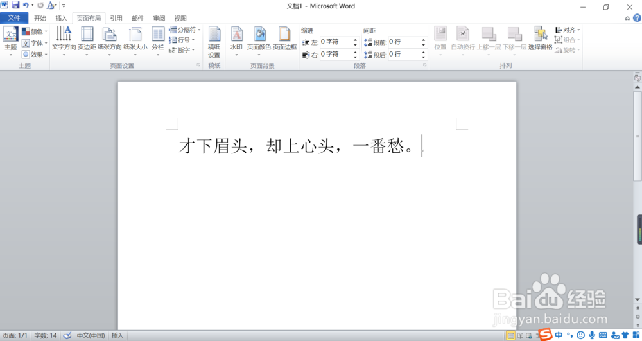Viewport: 642px width, 341px height.
Task: Toggle Sogou Chinese/English 中 mode
Action: coord(559,335)
